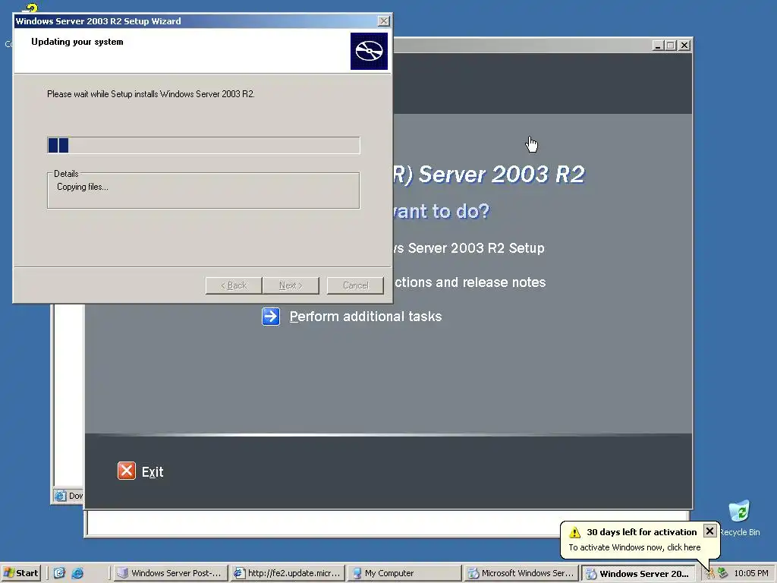Open the Recycle Bin desktop icon
Viewport: 777px width, 583px height.
(739, 518)
